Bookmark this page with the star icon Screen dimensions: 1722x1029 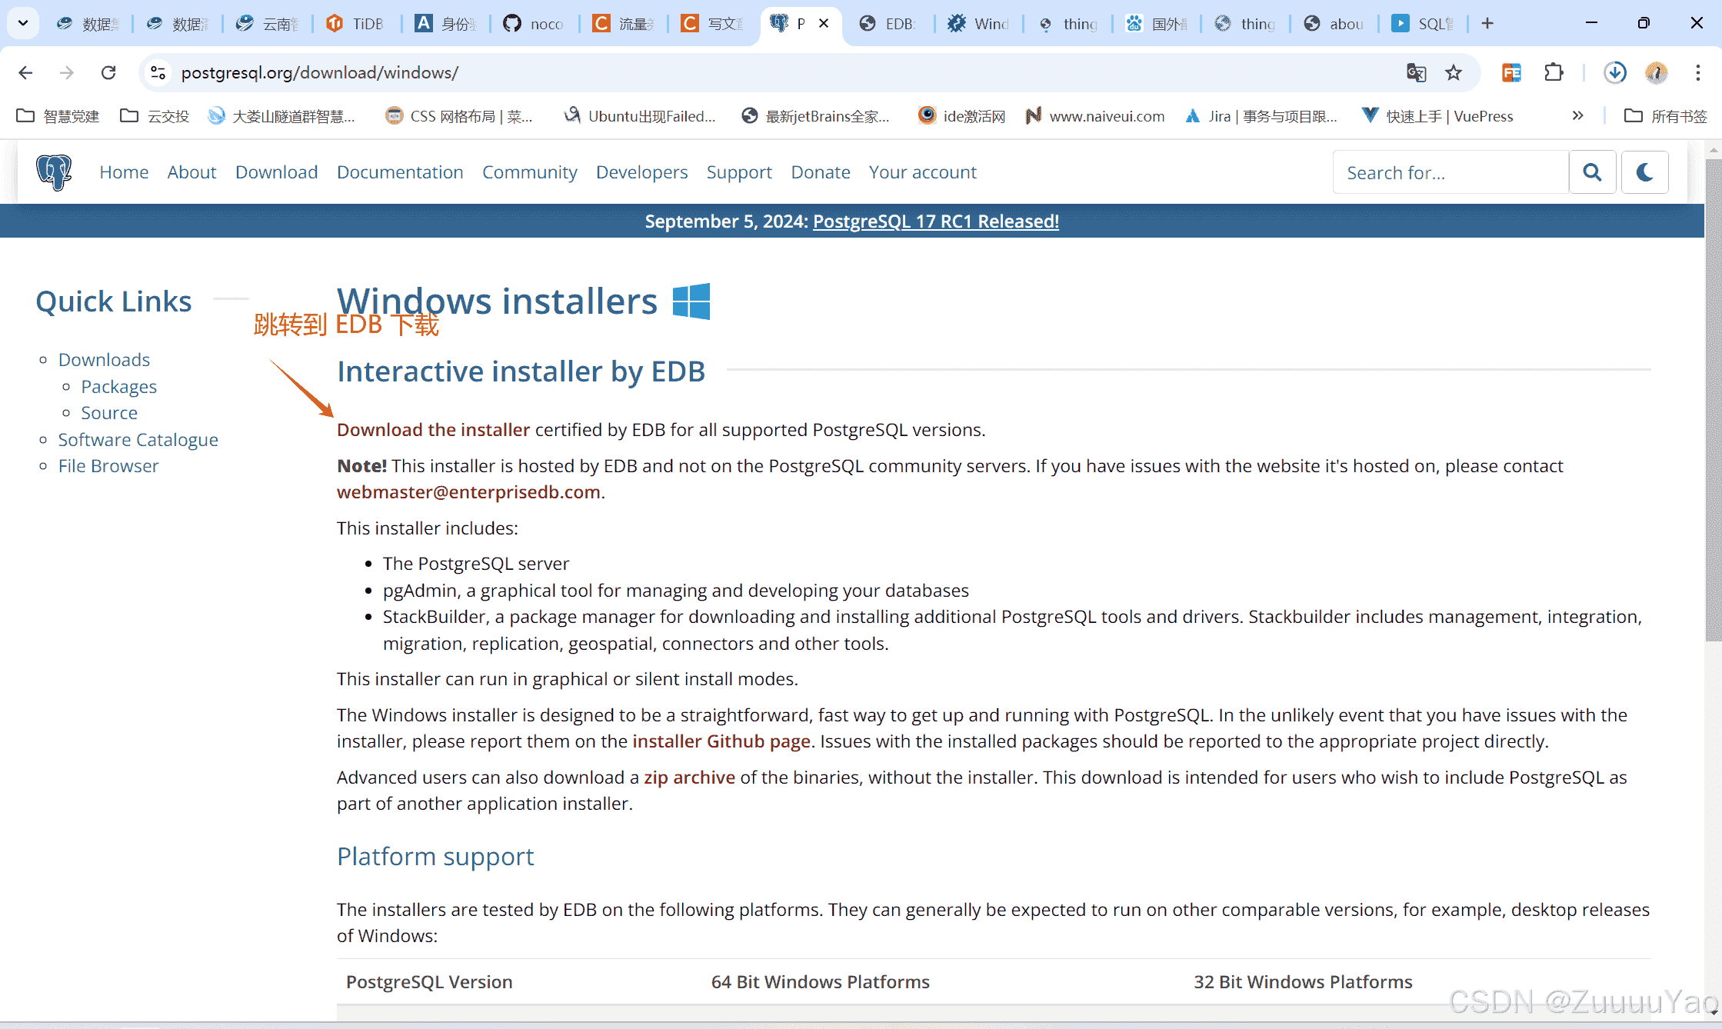tap(1453, 72)
